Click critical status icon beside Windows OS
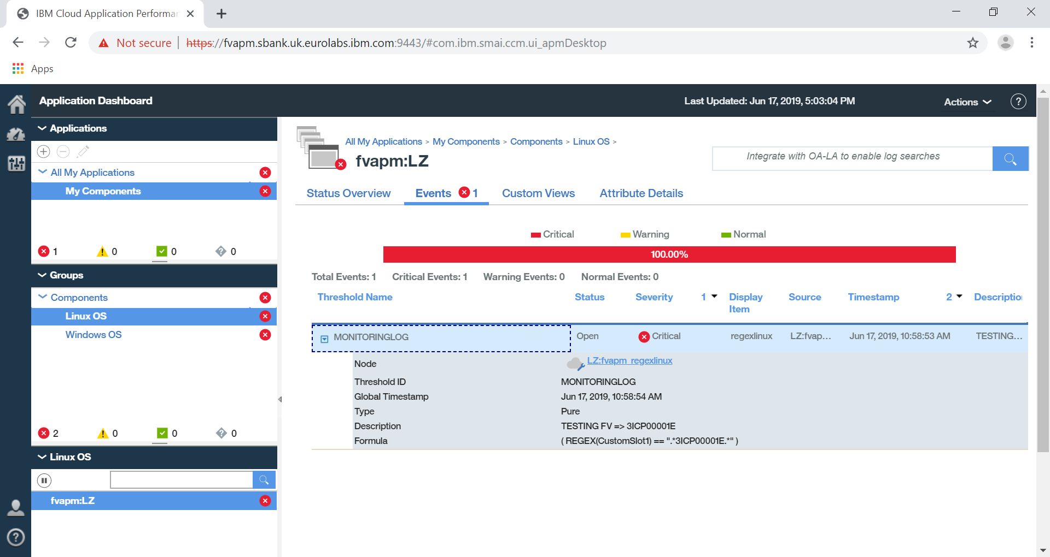The width and height of the screenshot is (1050, 557). click(x=265, y=335)
